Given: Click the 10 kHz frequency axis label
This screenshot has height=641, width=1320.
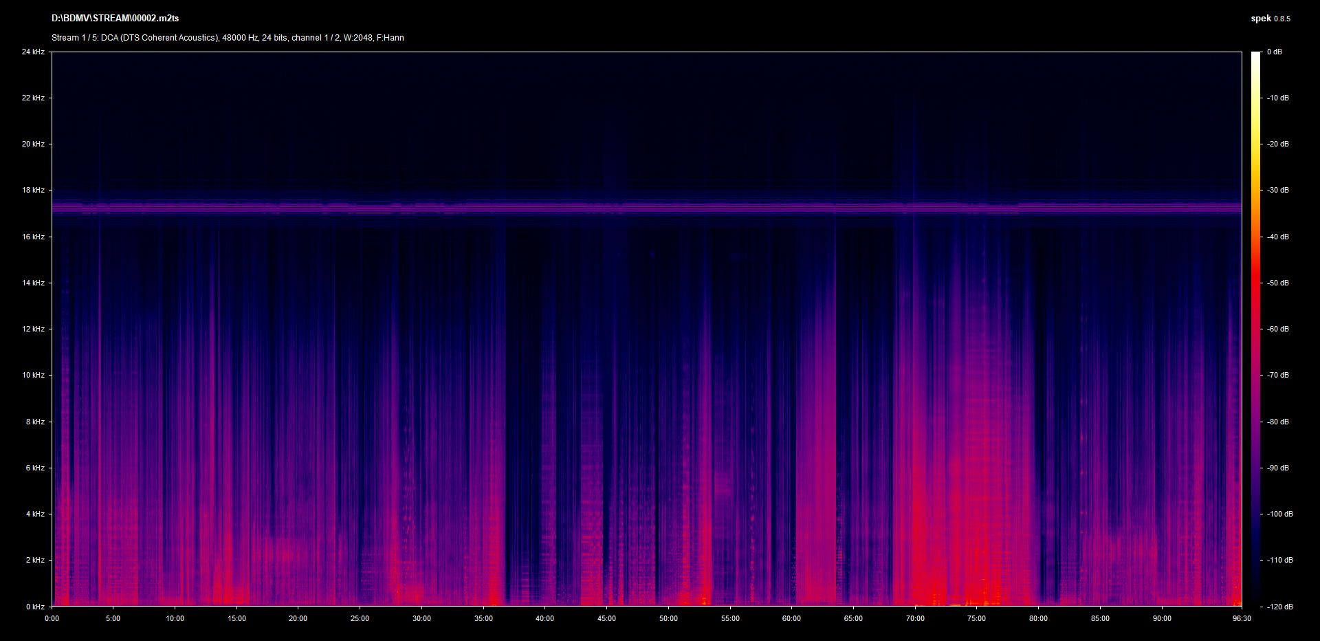Looking at the screenshot, I should (x=33, y=376).
